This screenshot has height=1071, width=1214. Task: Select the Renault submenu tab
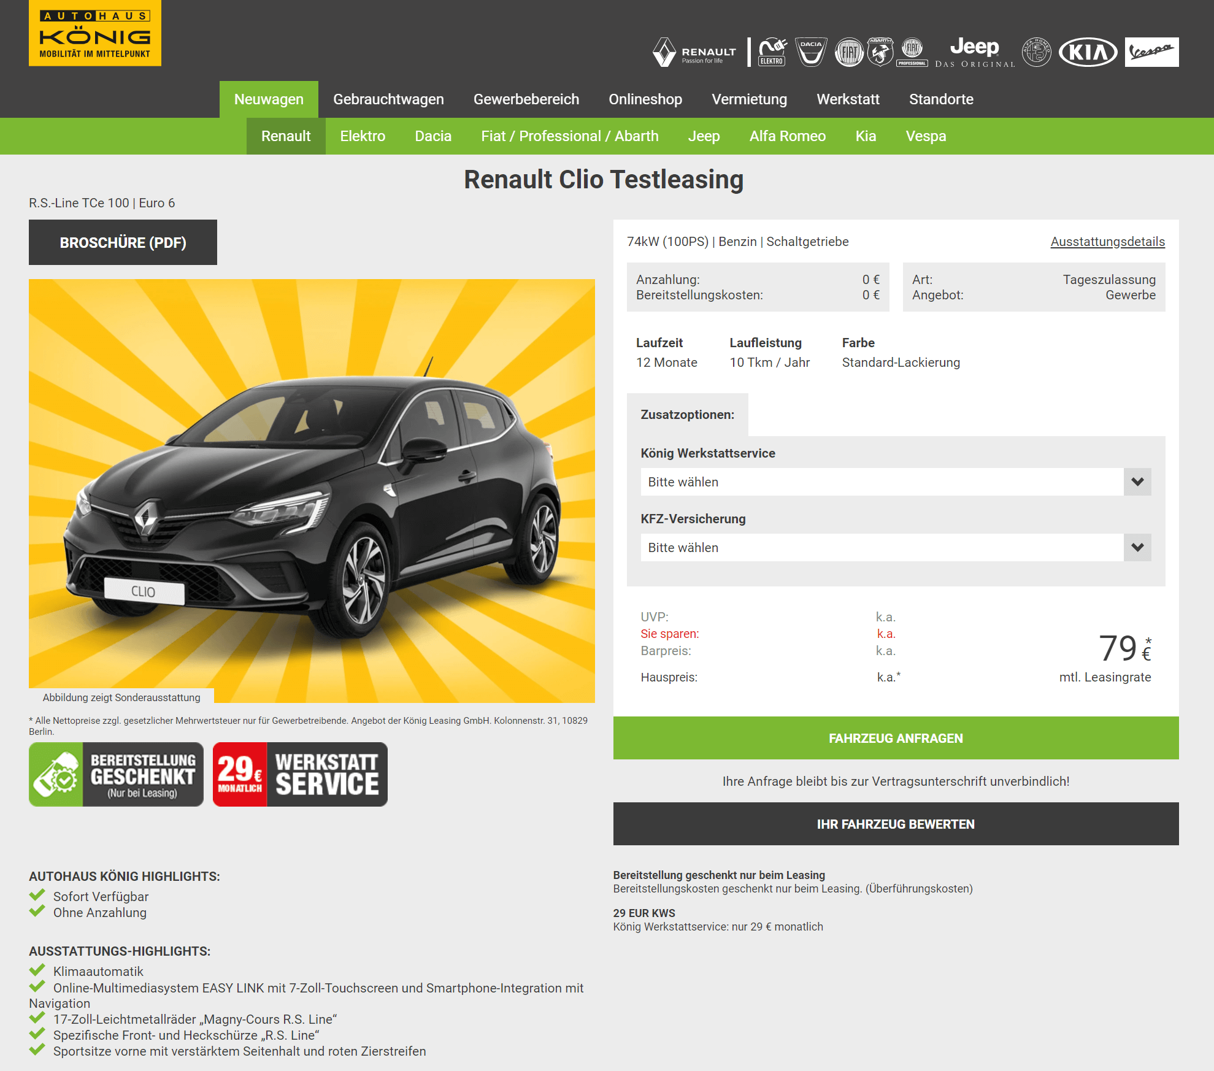(x=286, y=136)
